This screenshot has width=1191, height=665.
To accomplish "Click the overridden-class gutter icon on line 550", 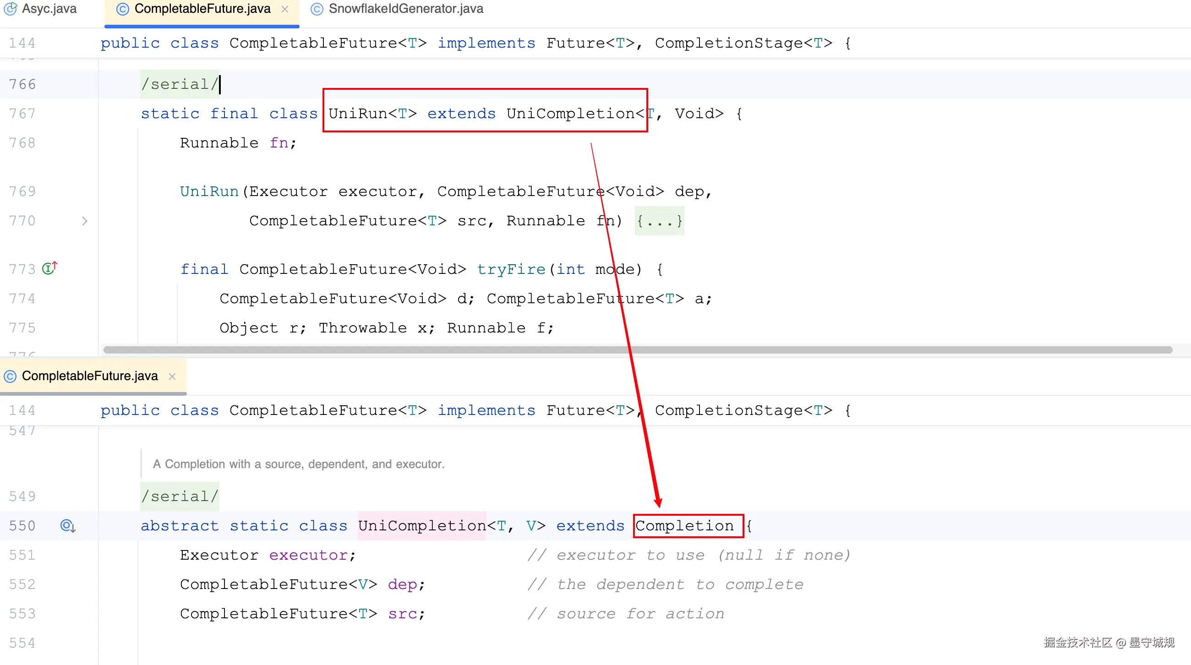I will 67,525.
